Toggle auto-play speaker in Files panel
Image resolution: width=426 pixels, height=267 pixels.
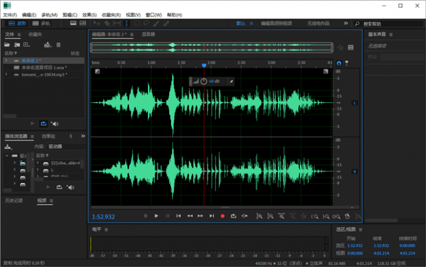coord(55,123)
